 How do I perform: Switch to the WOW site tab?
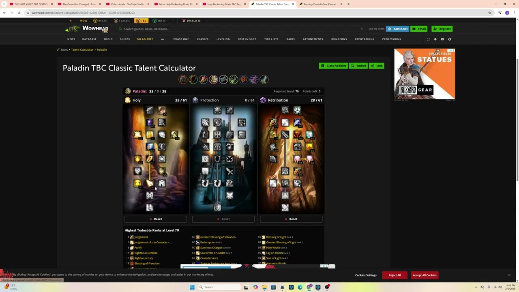[x=84, y=21]
